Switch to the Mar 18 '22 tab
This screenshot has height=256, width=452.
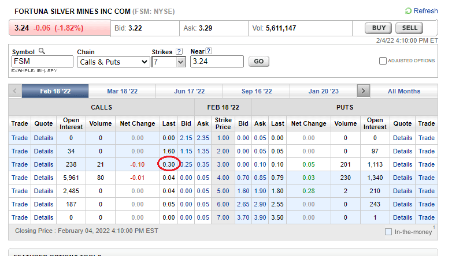[122, 91]
